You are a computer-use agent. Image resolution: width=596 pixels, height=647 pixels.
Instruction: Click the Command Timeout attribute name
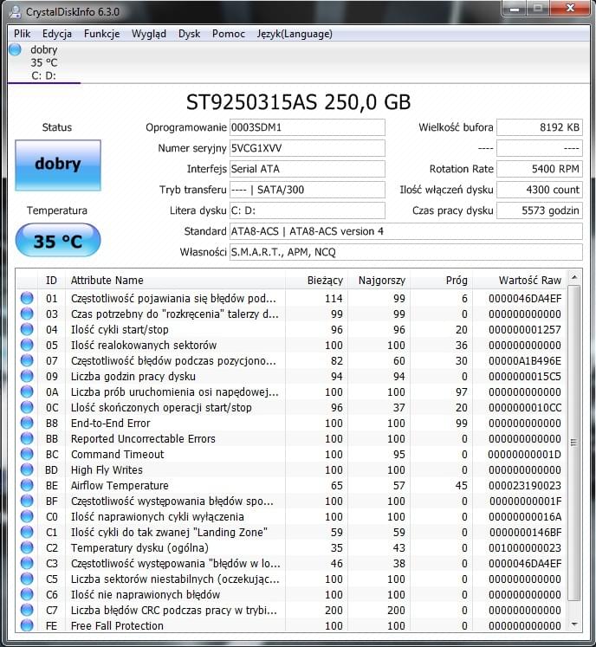(x=117, y=455)
